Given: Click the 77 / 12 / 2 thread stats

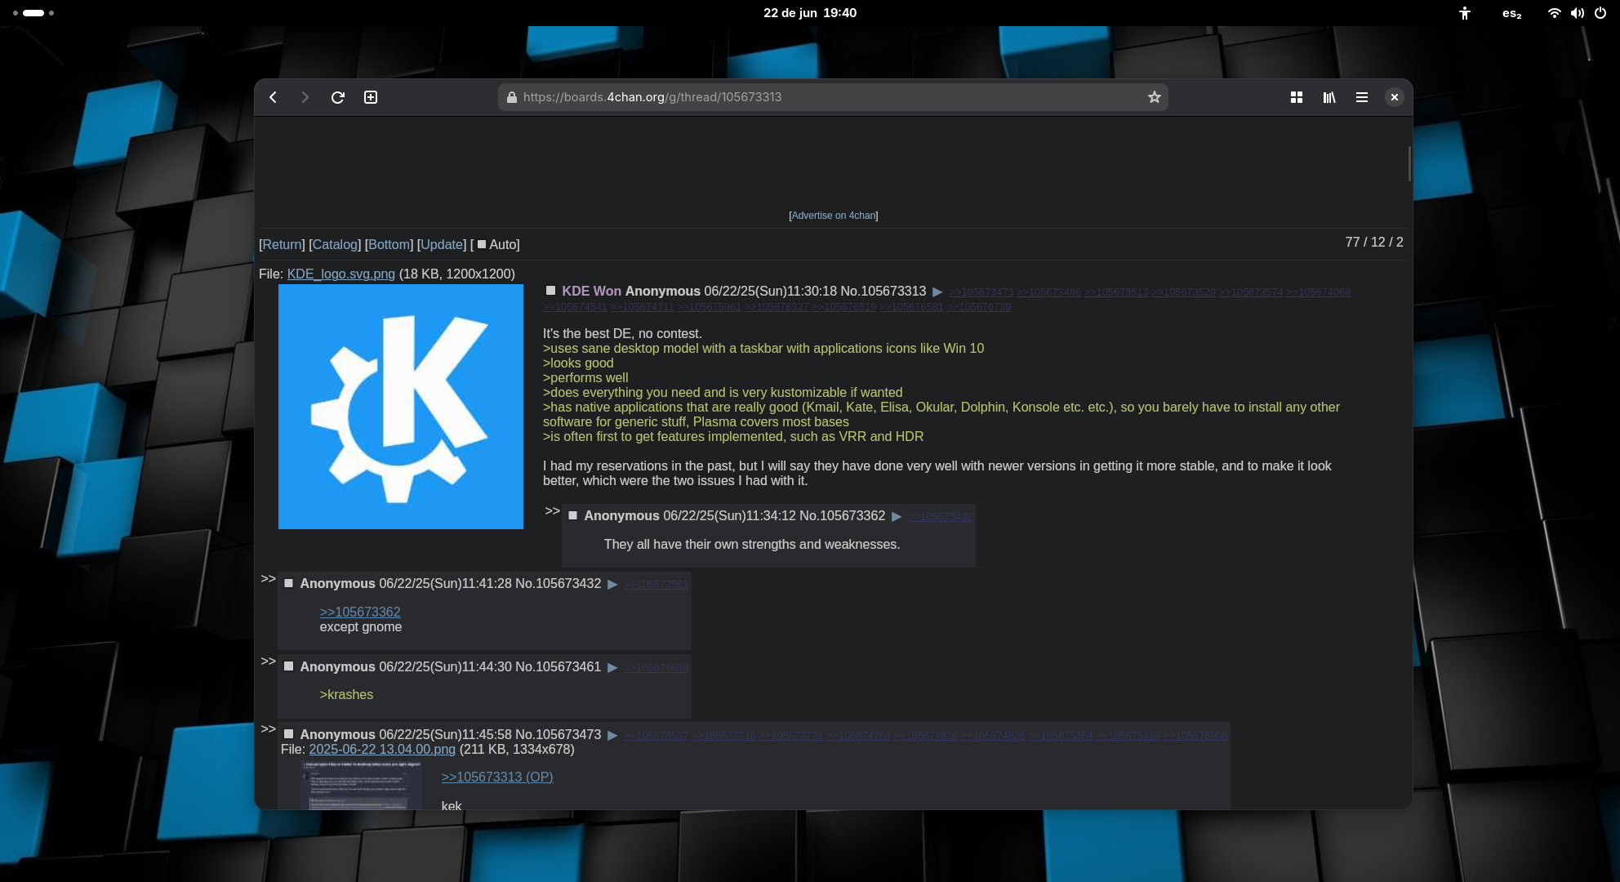Looking at the screenshot, I should coord(1374,242).
